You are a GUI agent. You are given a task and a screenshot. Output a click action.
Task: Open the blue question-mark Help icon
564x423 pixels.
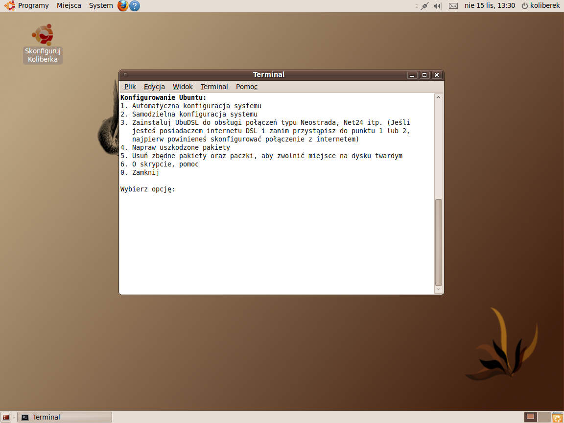pyautogui.click(x=135, y=6)
